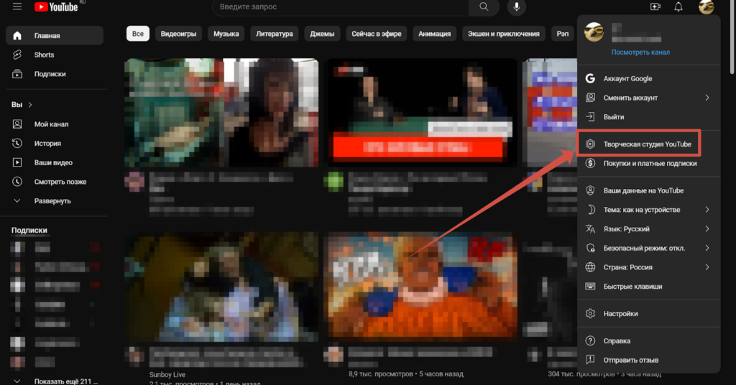Expand Показать ещё 211 subscriptions
Screen dimensions: 736x385
tap(55, 381)
